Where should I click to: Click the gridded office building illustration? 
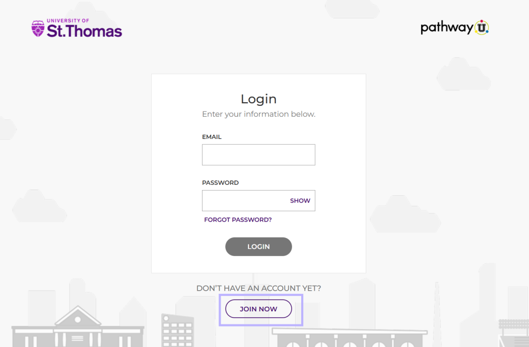[x=178, y=330]
